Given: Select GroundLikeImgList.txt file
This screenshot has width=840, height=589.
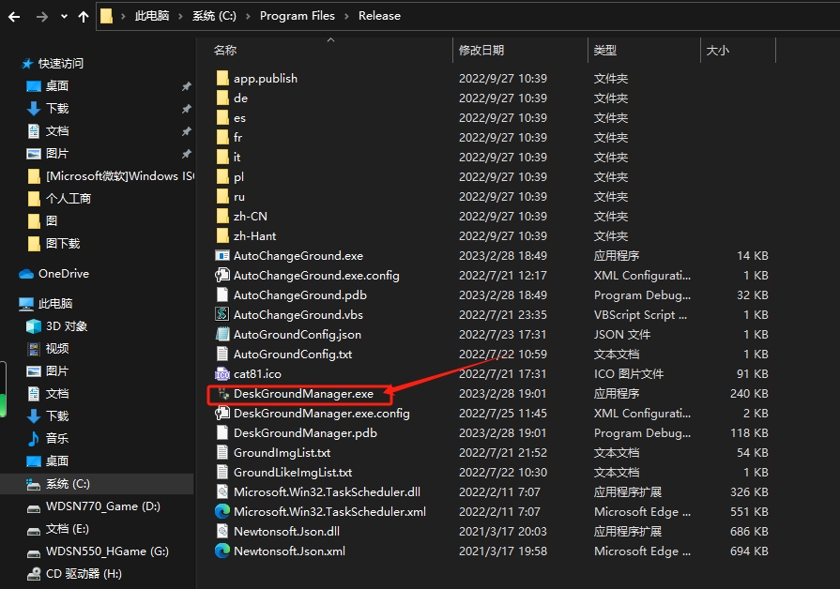Looking at the screenshot, I should (293, 473).
